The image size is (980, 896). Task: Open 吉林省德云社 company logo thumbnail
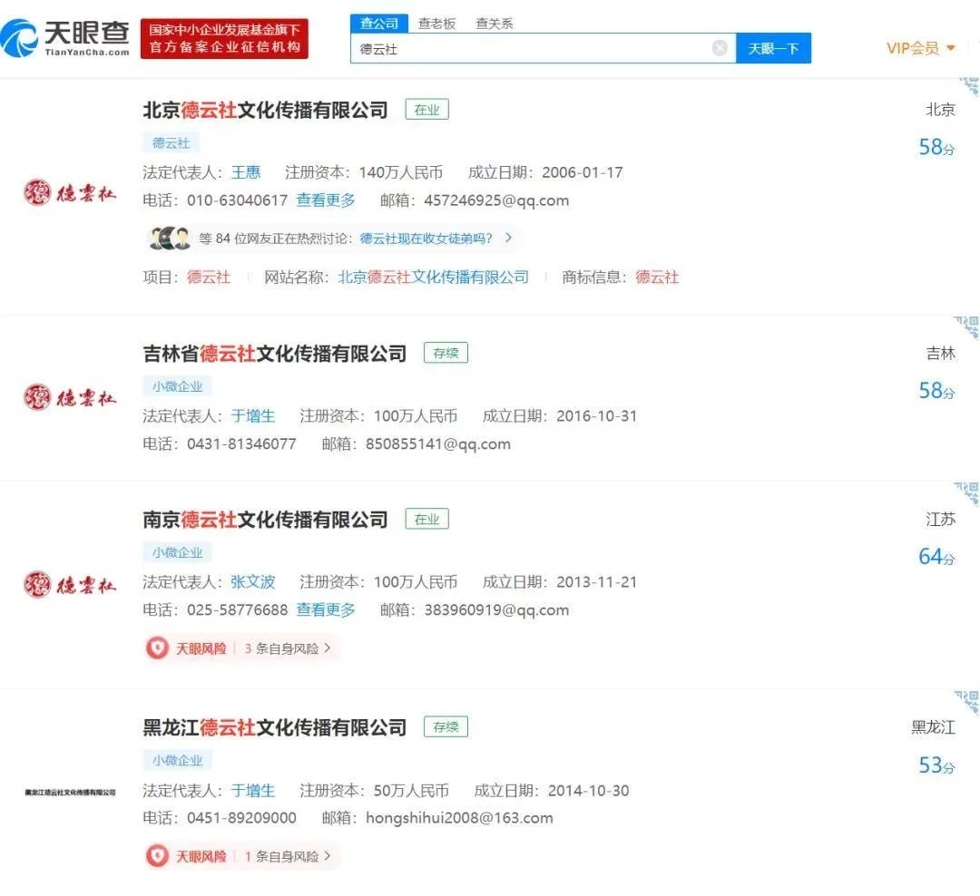[69, 397]
